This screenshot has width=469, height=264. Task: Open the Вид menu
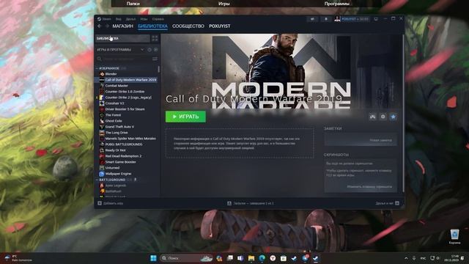[119, 19]
